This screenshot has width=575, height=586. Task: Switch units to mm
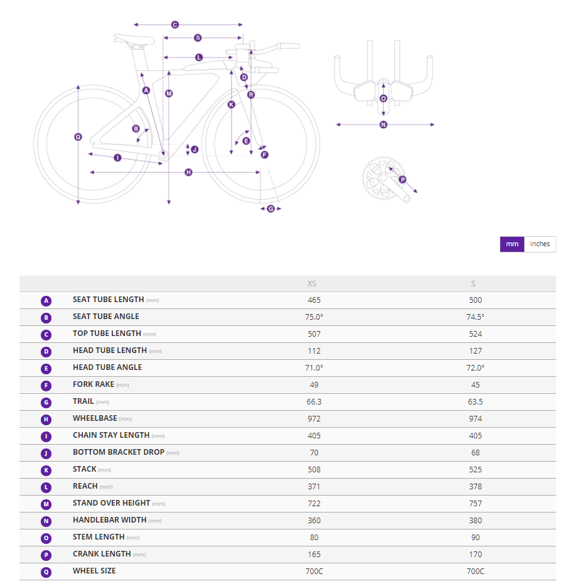512,244
